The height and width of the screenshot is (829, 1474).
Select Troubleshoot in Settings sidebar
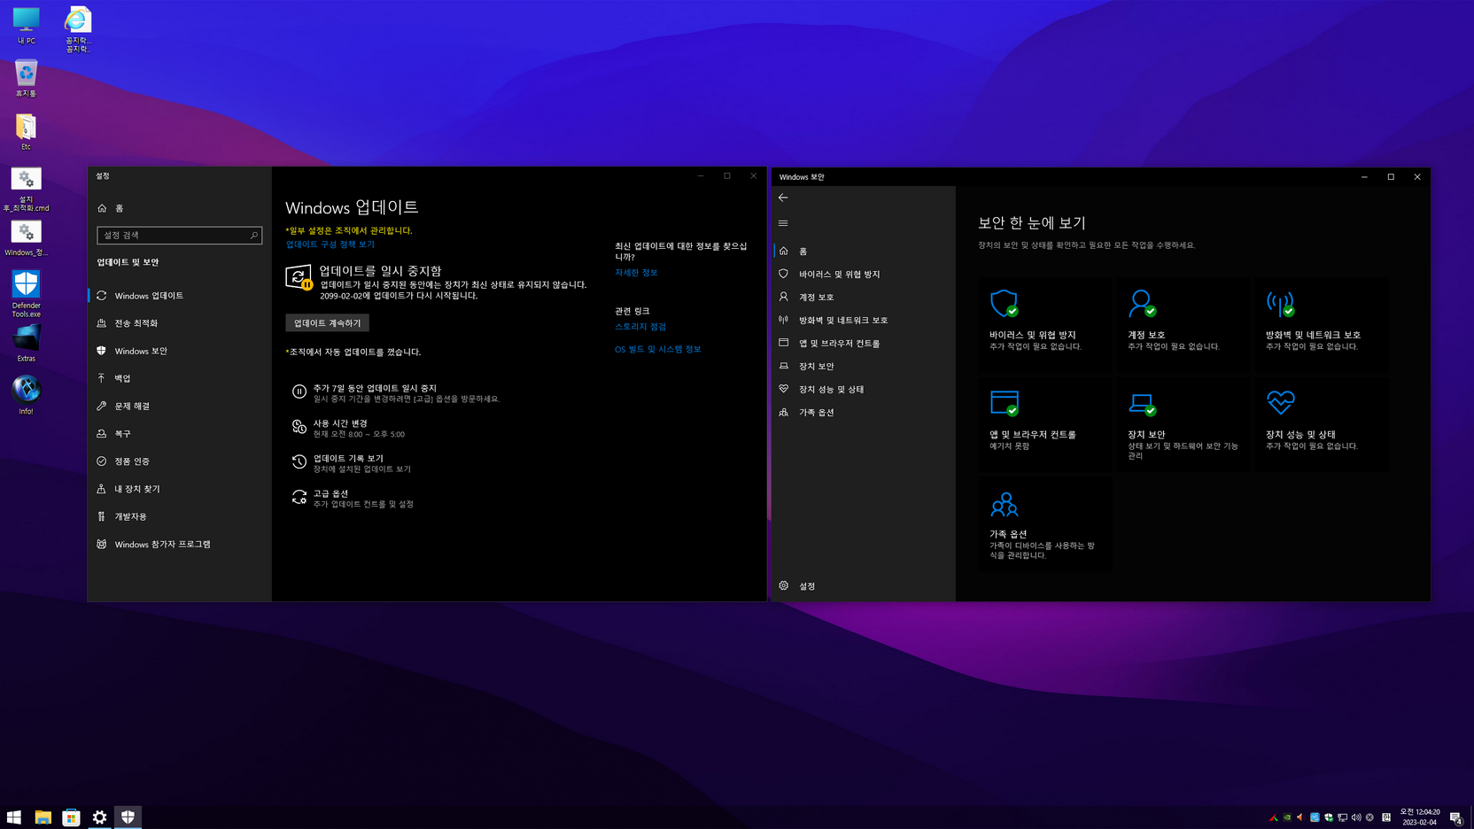point(178,406)
